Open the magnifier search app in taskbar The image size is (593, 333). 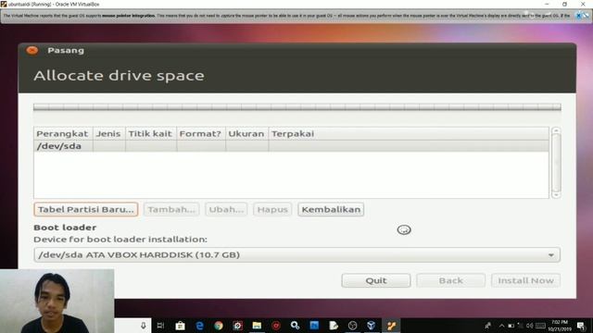295,326
